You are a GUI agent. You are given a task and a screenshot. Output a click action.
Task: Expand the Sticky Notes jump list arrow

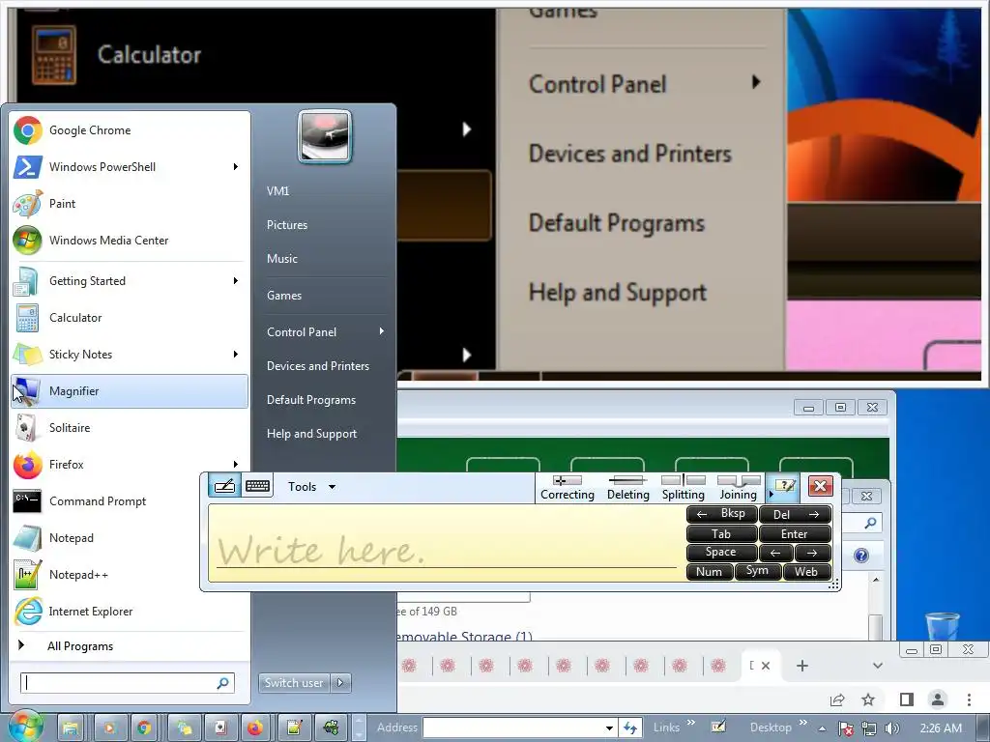(236, 355)
